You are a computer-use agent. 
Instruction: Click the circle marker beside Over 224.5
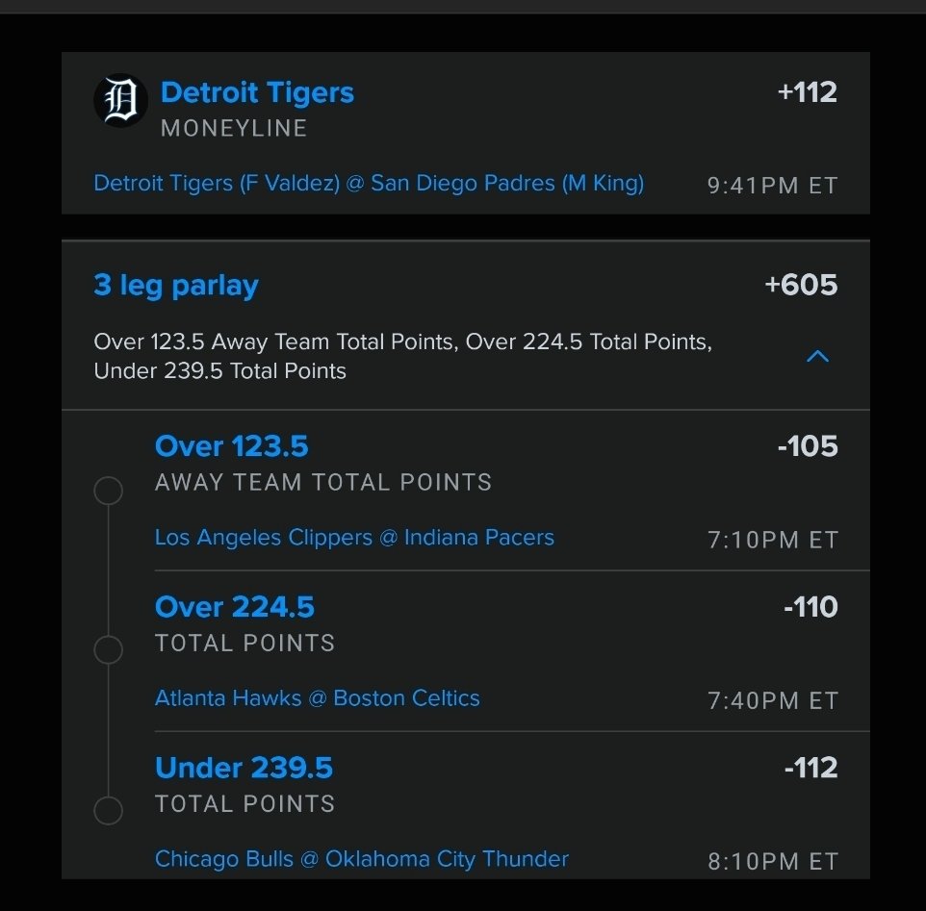(x=108, y=650)
